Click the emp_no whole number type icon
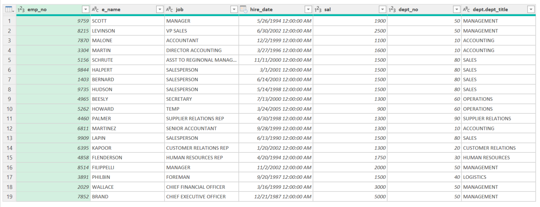The height and width of the screenshot is (207, 540). tap(21, 10)
